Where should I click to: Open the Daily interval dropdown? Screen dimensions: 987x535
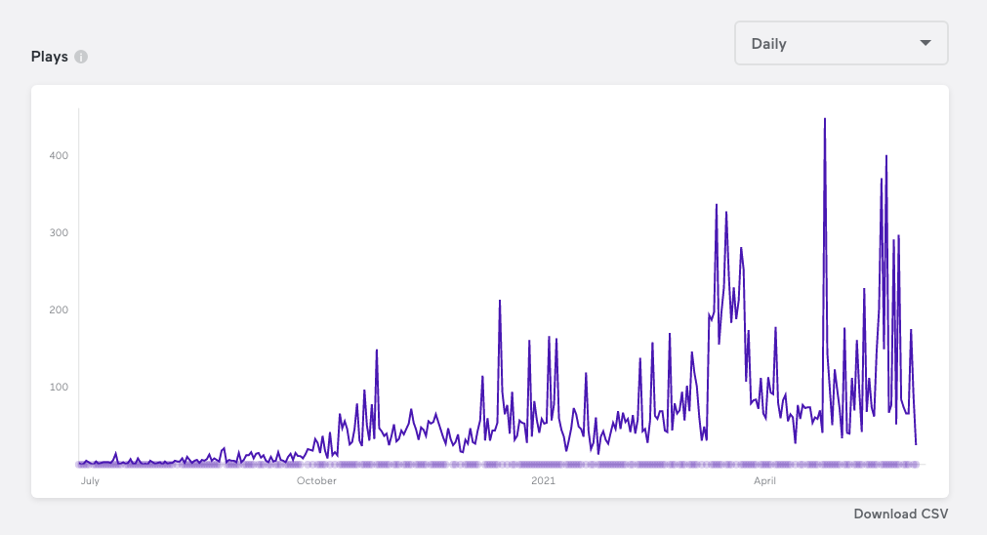(x=841, y=43)
